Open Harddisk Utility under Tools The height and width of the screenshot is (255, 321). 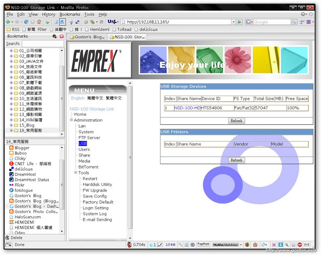coord(98,185)
